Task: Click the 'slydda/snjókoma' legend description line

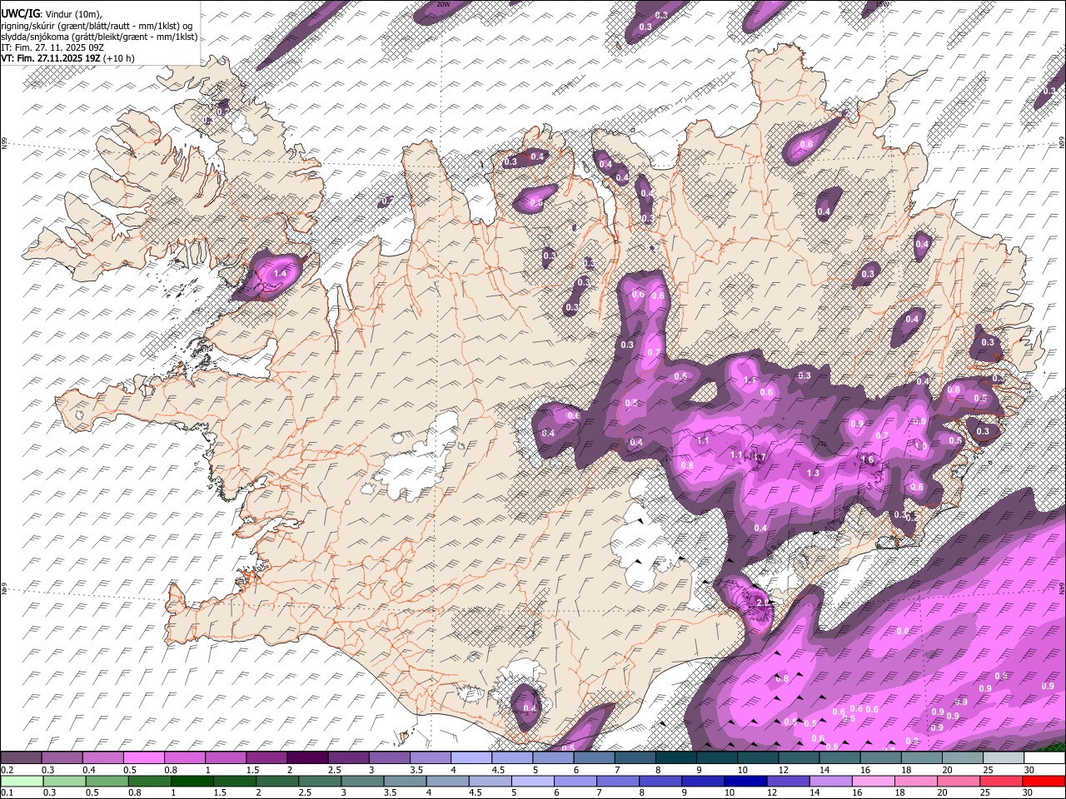Action: (99, 37)
